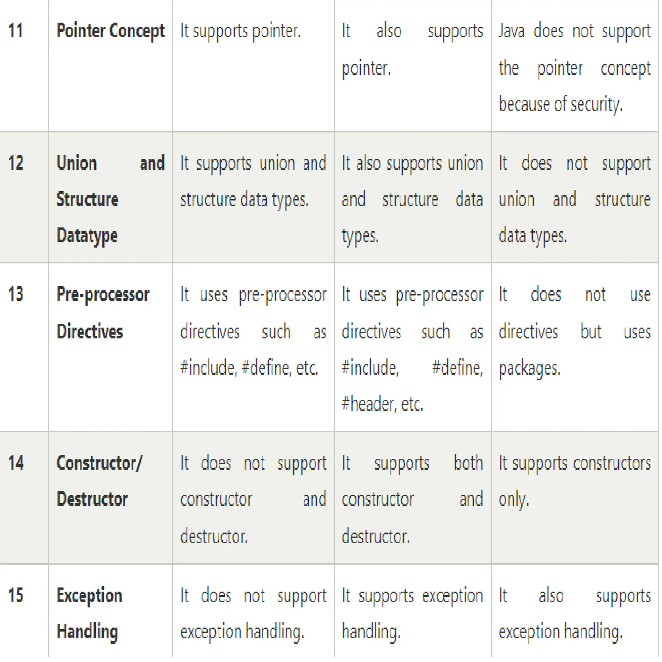This screenshot has height=662, width=662.
Task: Click the row number 15 cell
Action: click(24, 613)
